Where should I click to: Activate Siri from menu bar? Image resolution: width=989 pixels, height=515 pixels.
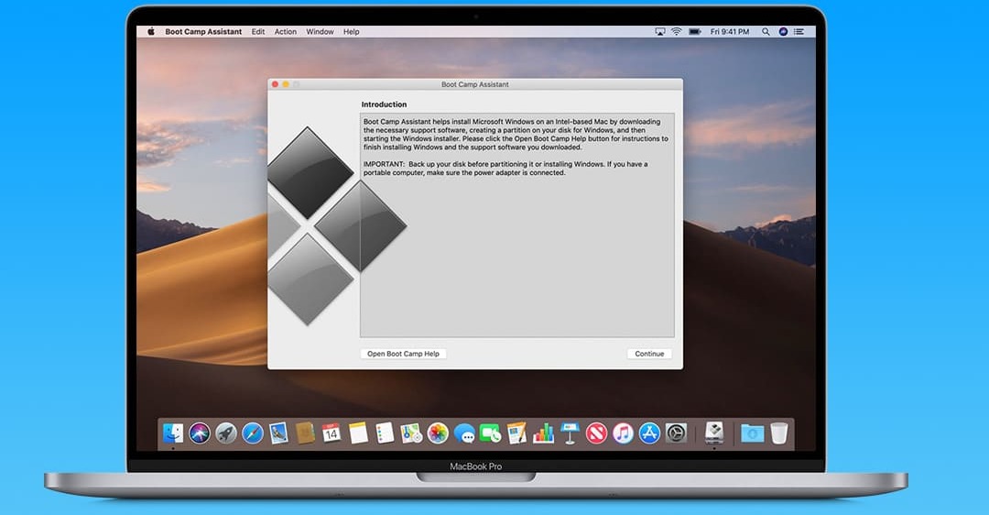[783, 31]
